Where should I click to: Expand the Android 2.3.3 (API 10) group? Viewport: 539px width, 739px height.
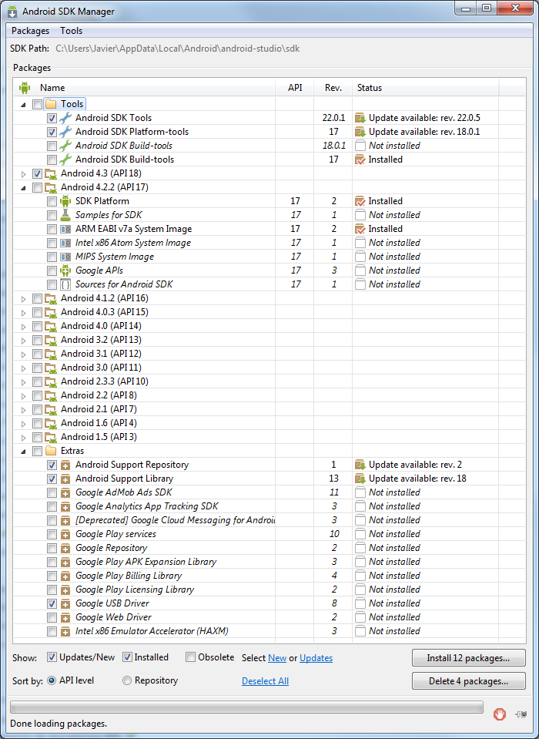coord(24,381)
